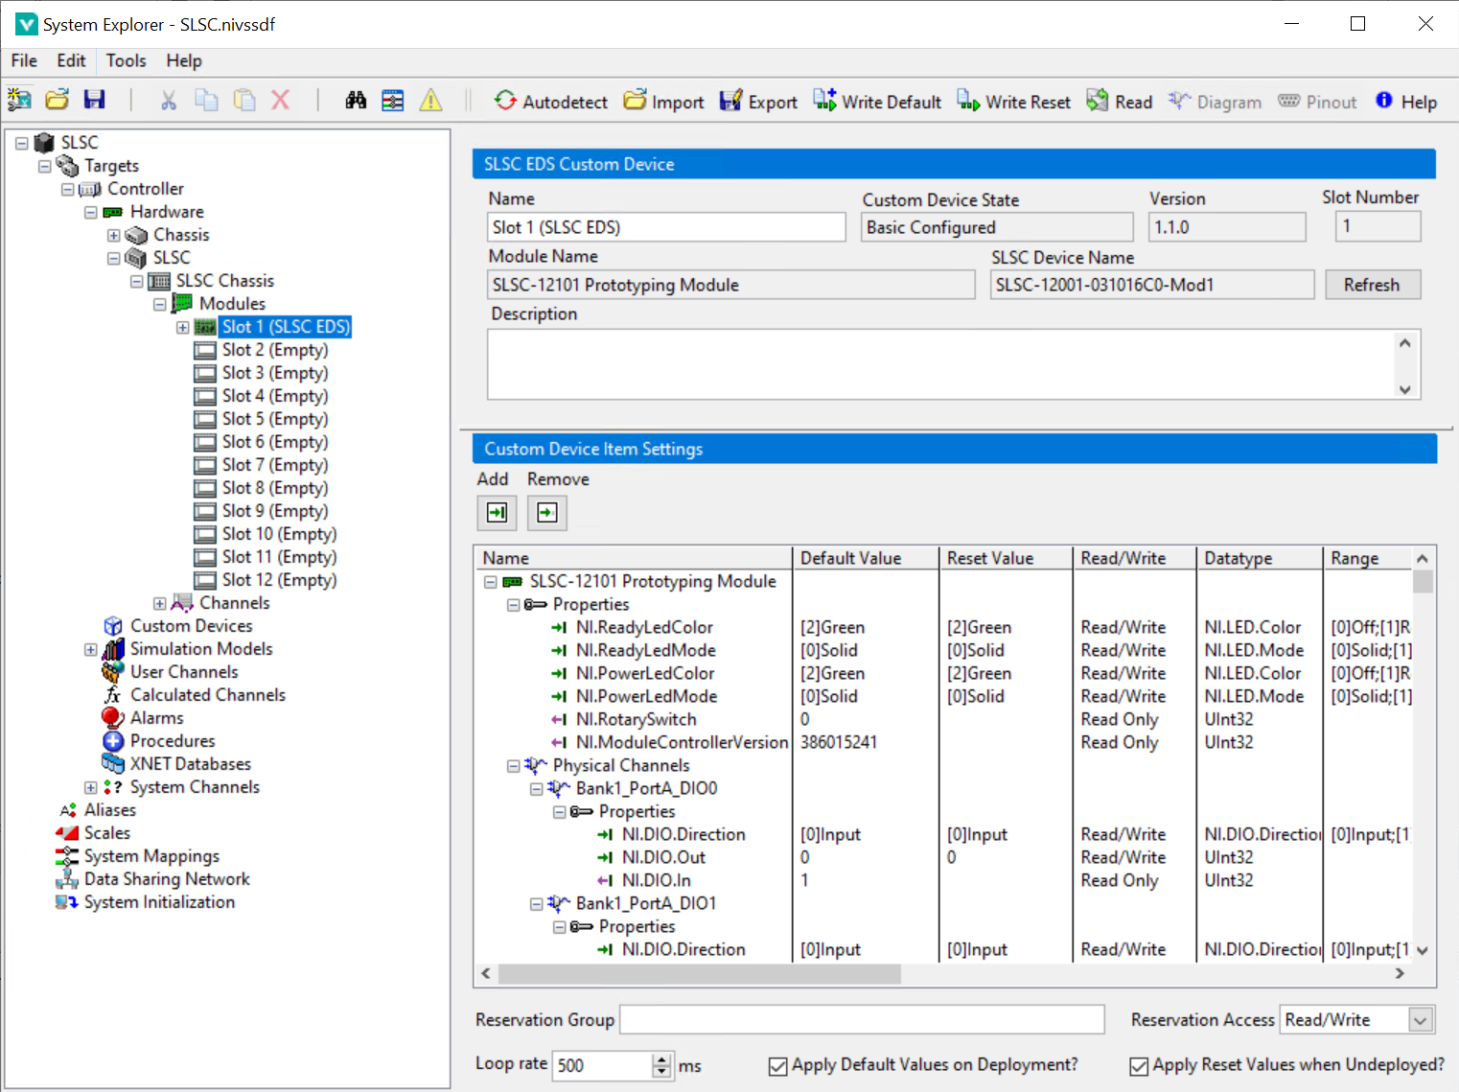This screenshot has width=1459, height=1092.
Task: Collapse the Targets tree node
Action: pyautogui.click(x=44, y=166)
